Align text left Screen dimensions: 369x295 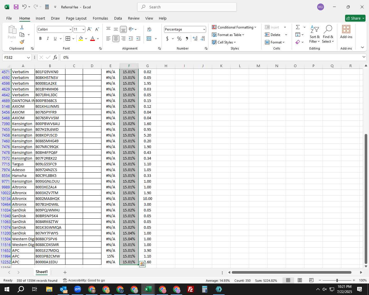tap(108, 39)
